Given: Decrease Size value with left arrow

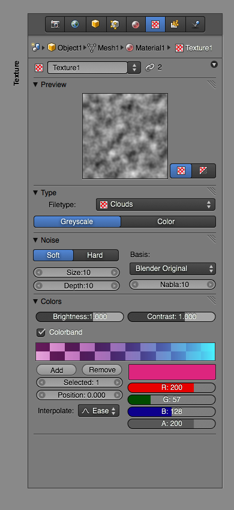Looking at the screenshot, I should pyautogui.click(x=39, y=273).
